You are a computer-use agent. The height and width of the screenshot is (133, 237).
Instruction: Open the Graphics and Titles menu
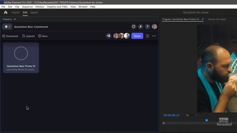pos(57,7)
